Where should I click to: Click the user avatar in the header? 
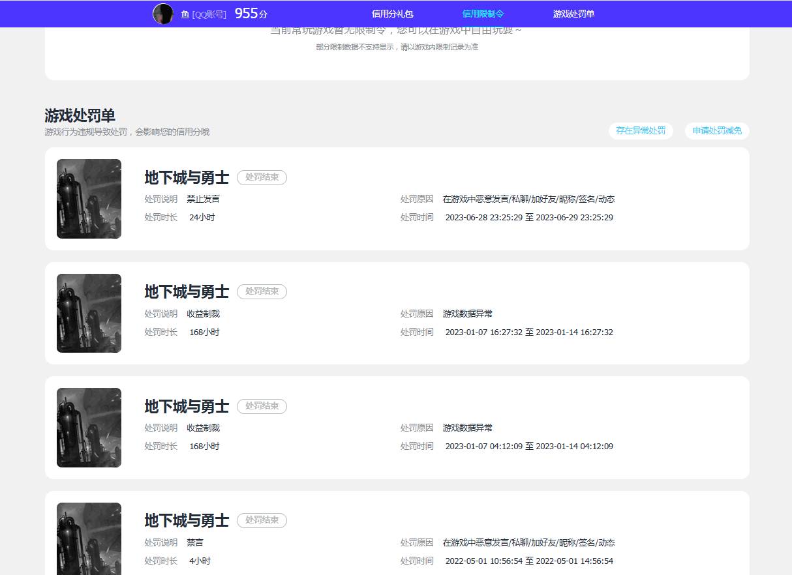(x=163, y=14)
